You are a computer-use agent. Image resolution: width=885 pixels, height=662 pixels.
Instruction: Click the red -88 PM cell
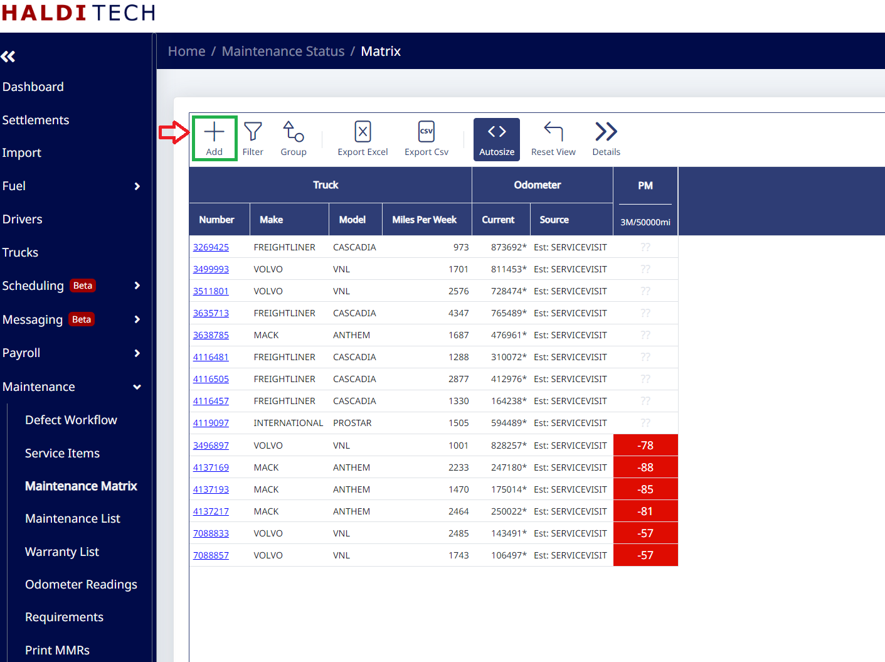[645, 467]
